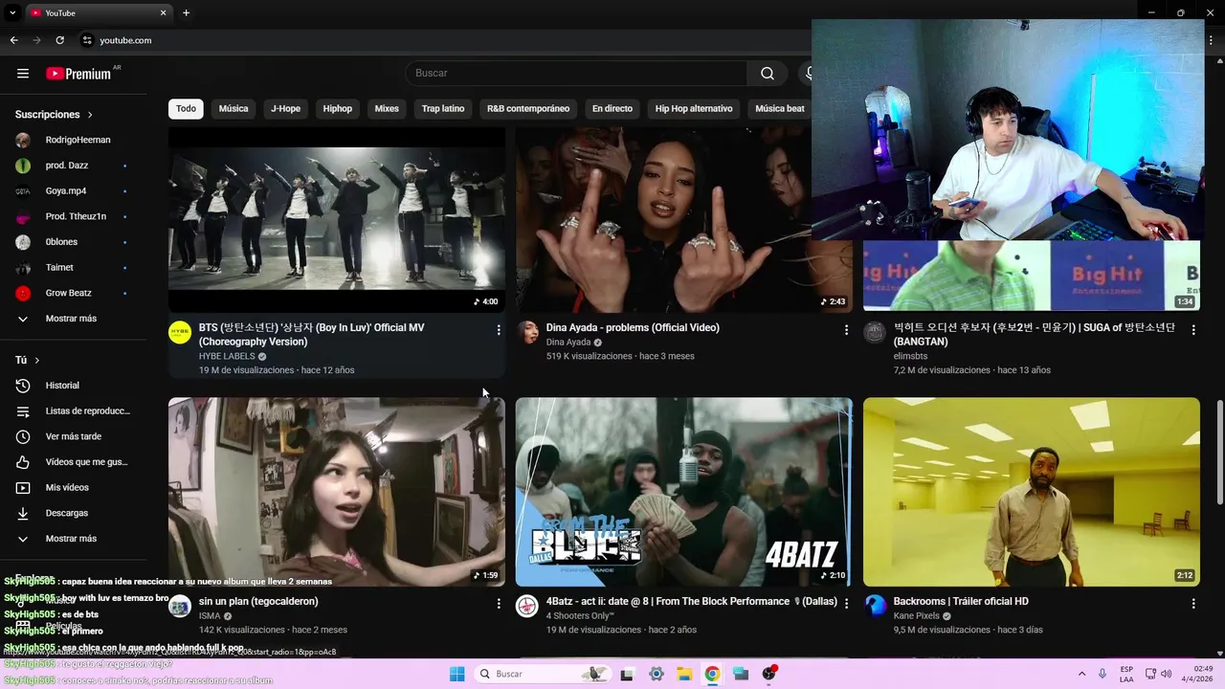
Task: Open Dina Ayada channel avatar
Action: [527, 332]
